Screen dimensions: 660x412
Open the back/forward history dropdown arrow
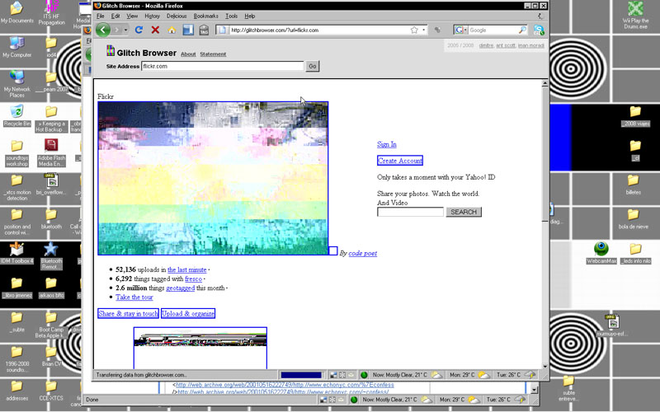pos(125,30)
